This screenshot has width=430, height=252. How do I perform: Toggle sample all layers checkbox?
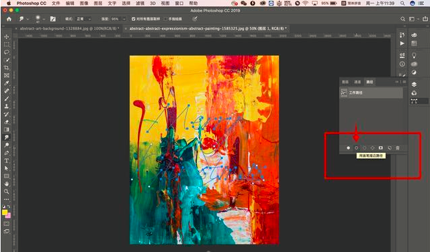click(133, 19)
